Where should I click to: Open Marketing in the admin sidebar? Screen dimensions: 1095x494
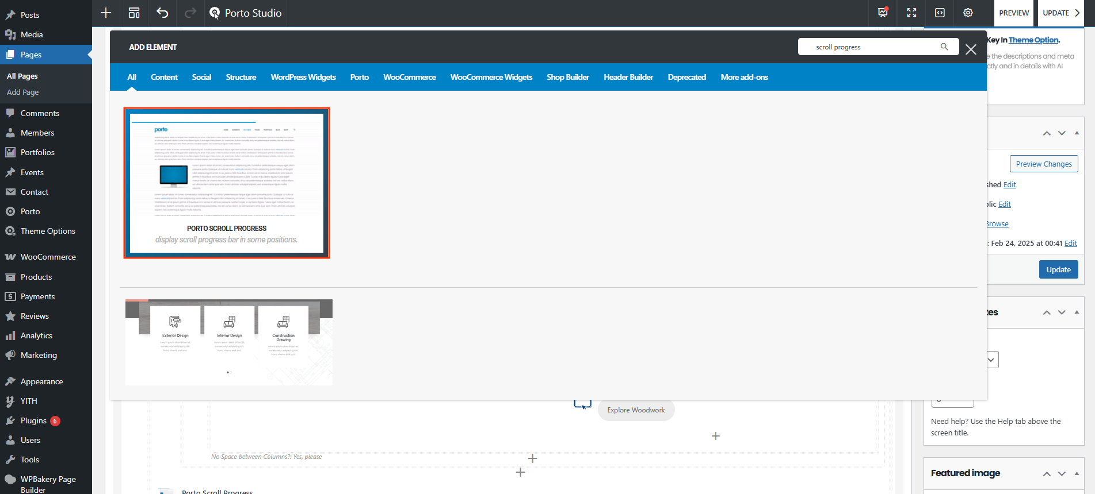coord(39,355)
